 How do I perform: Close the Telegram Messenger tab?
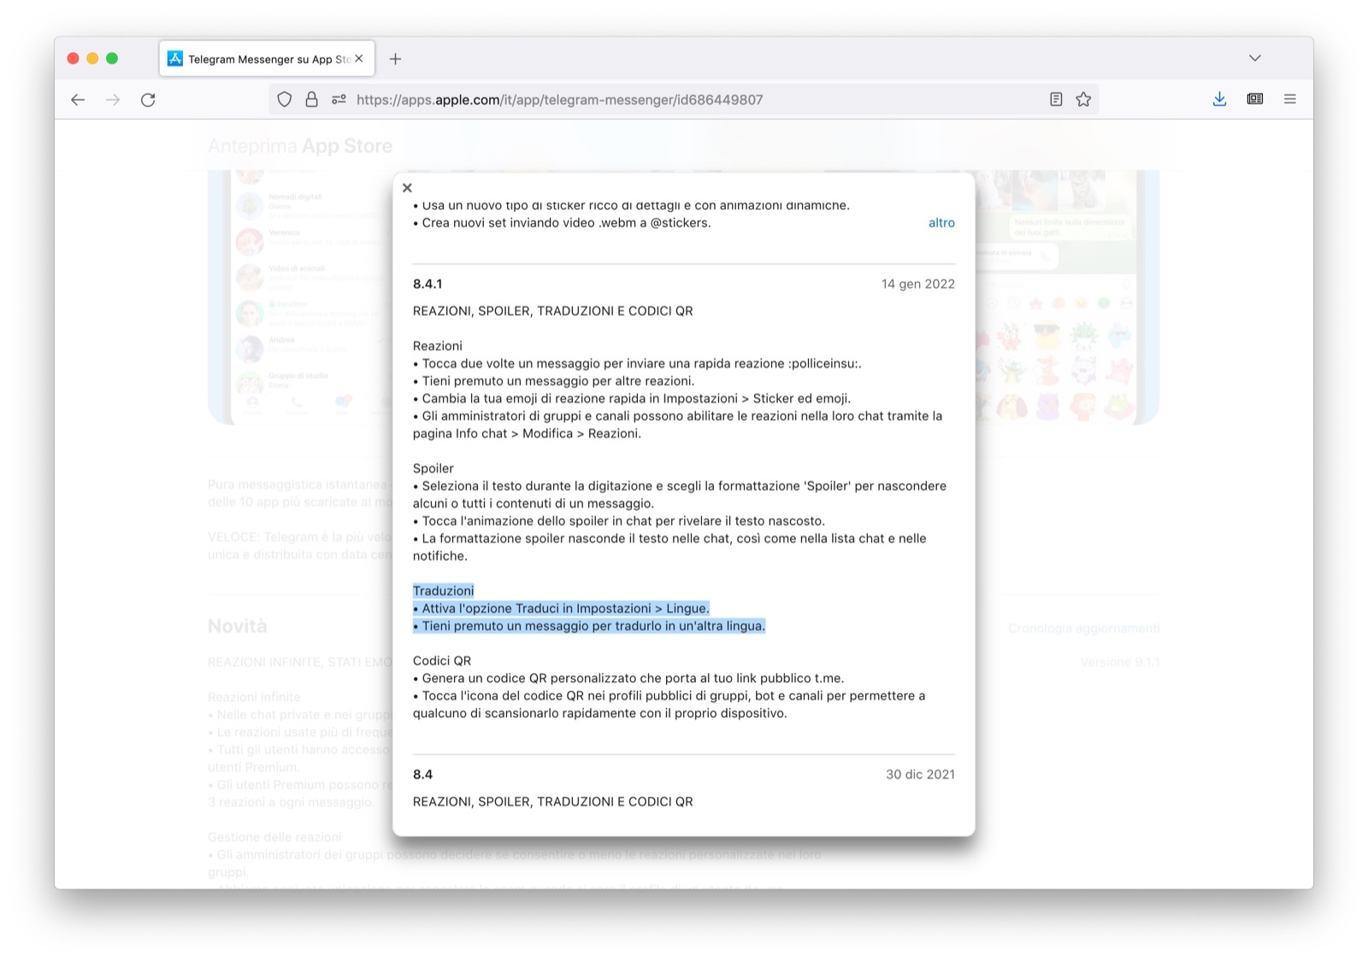(359, 59)
